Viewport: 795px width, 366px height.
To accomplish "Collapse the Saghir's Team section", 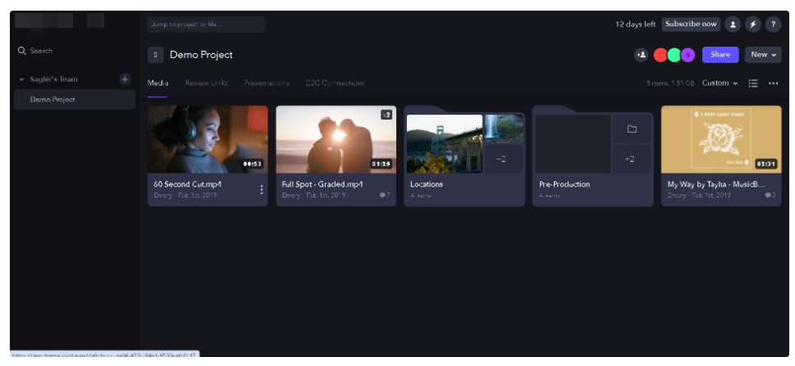I will click(22, 79).
